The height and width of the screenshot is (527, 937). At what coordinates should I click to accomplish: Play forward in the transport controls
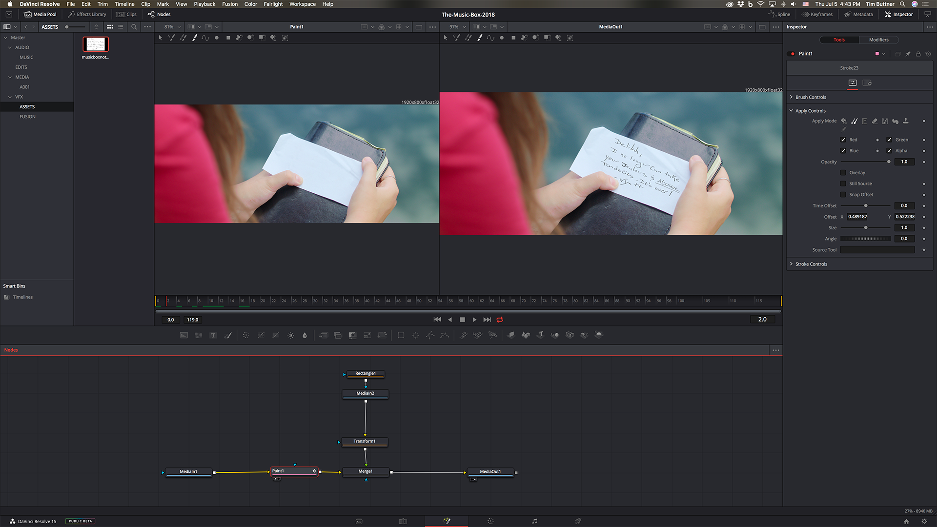click(x=474, y=320)
